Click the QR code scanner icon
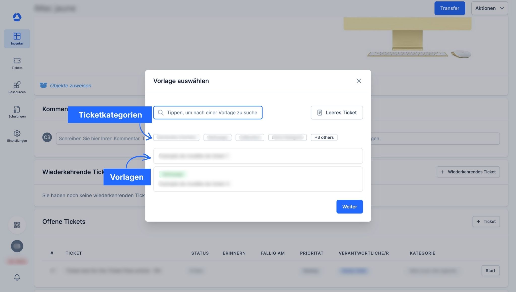 click(17, 225)
